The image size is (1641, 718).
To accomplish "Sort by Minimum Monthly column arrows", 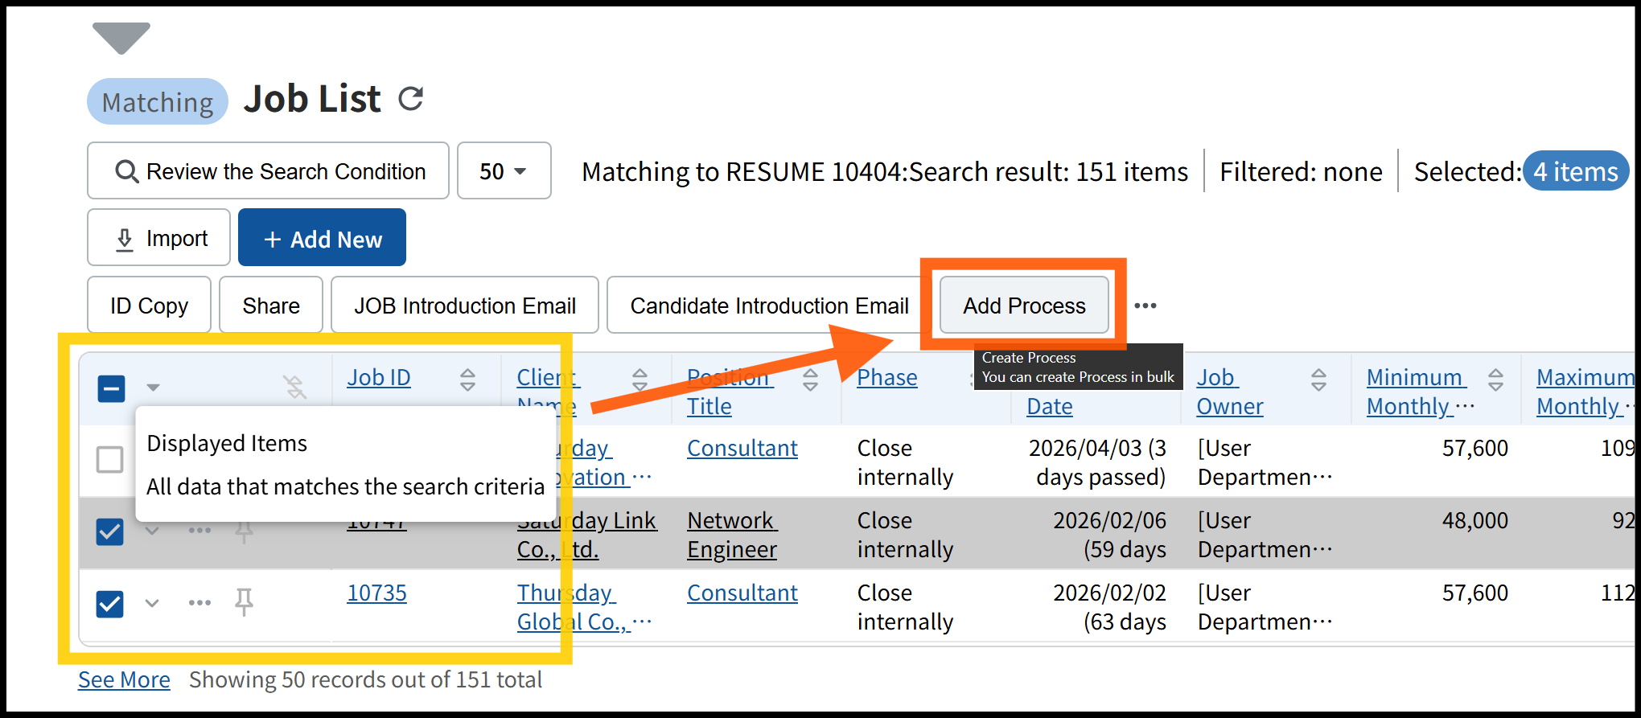I will 1495,380.
